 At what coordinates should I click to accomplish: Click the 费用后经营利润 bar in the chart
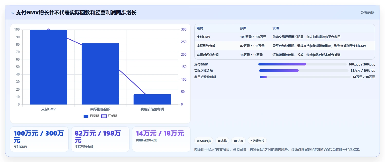pos(152,99)
